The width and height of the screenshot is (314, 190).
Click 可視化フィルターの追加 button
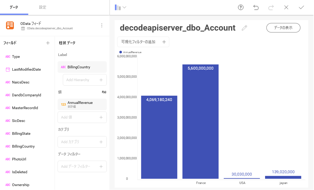143,42
